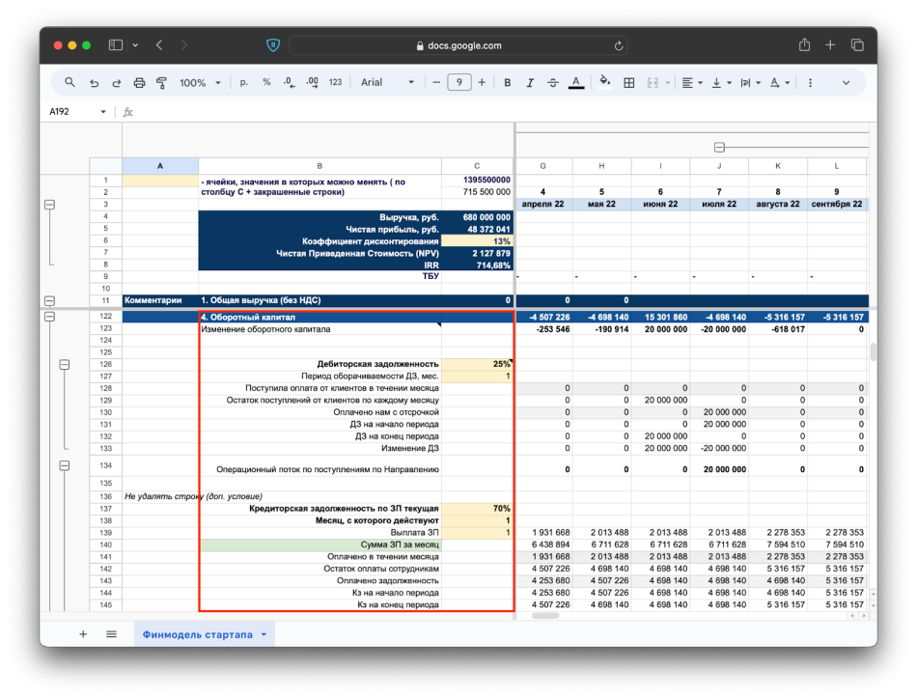Open the Финмодель стартапа sheet tab
917x699 pixels.
pyautogui.click(x=197, y=634)
